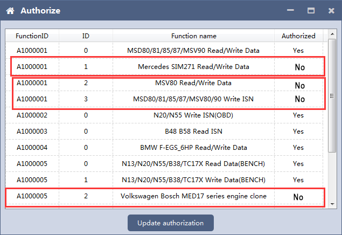Select N13/N20/N55/B38/TC17X Read Data(BENCH) row
The width and height of the screenshot is (342, 235).
click(164, 164)
